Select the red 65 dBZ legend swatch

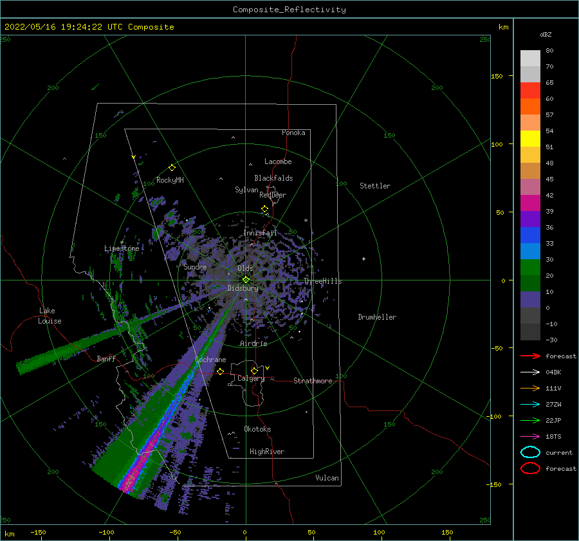tap(530, 91)
